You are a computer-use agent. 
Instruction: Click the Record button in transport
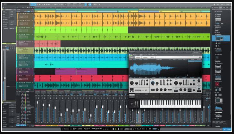[119, 129]
